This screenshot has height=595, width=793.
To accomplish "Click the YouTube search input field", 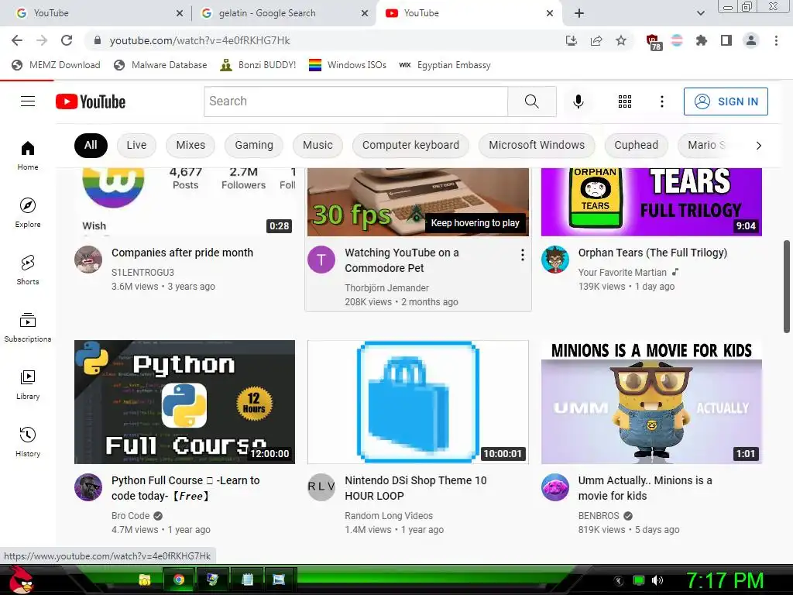I will click(x=355, y=101).
